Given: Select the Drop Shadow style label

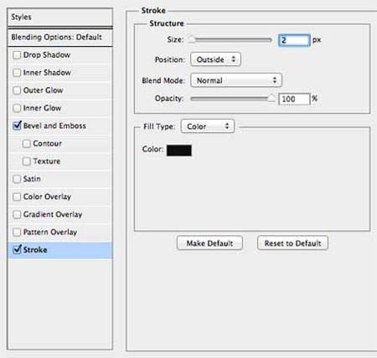Looking at the screenshot, I should coord(47,55).
